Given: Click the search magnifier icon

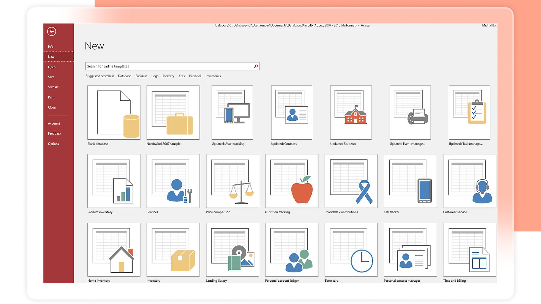Looking at the screenshot, I should pos(256,66).
